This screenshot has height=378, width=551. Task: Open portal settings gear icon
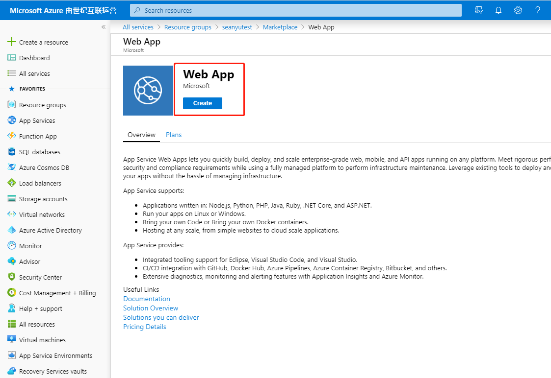(518, 10)
